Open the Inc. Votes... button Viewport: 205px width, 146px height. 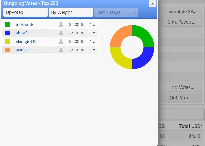[182, 87]
